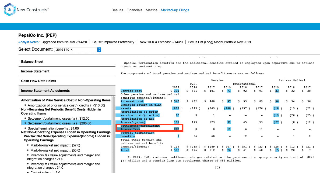This screenshot has width=320, height=173.
Task: Go to the Financials section
Action: (134, 10)
